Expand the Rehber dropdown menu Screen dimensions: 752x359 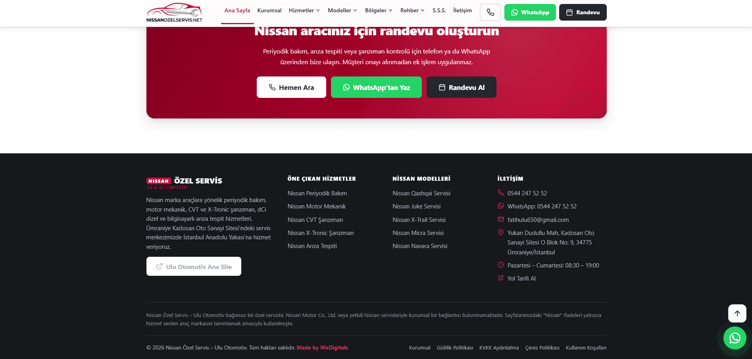click(412, 10)
